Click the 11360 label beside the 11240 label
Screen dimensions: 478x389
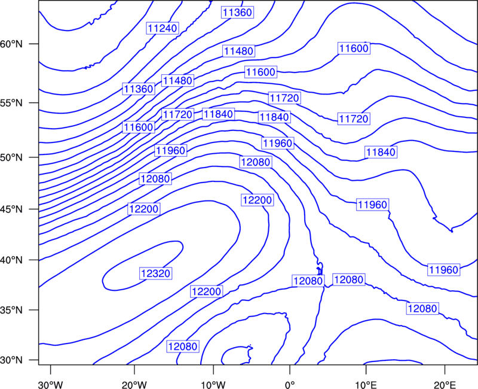(237, 12)
